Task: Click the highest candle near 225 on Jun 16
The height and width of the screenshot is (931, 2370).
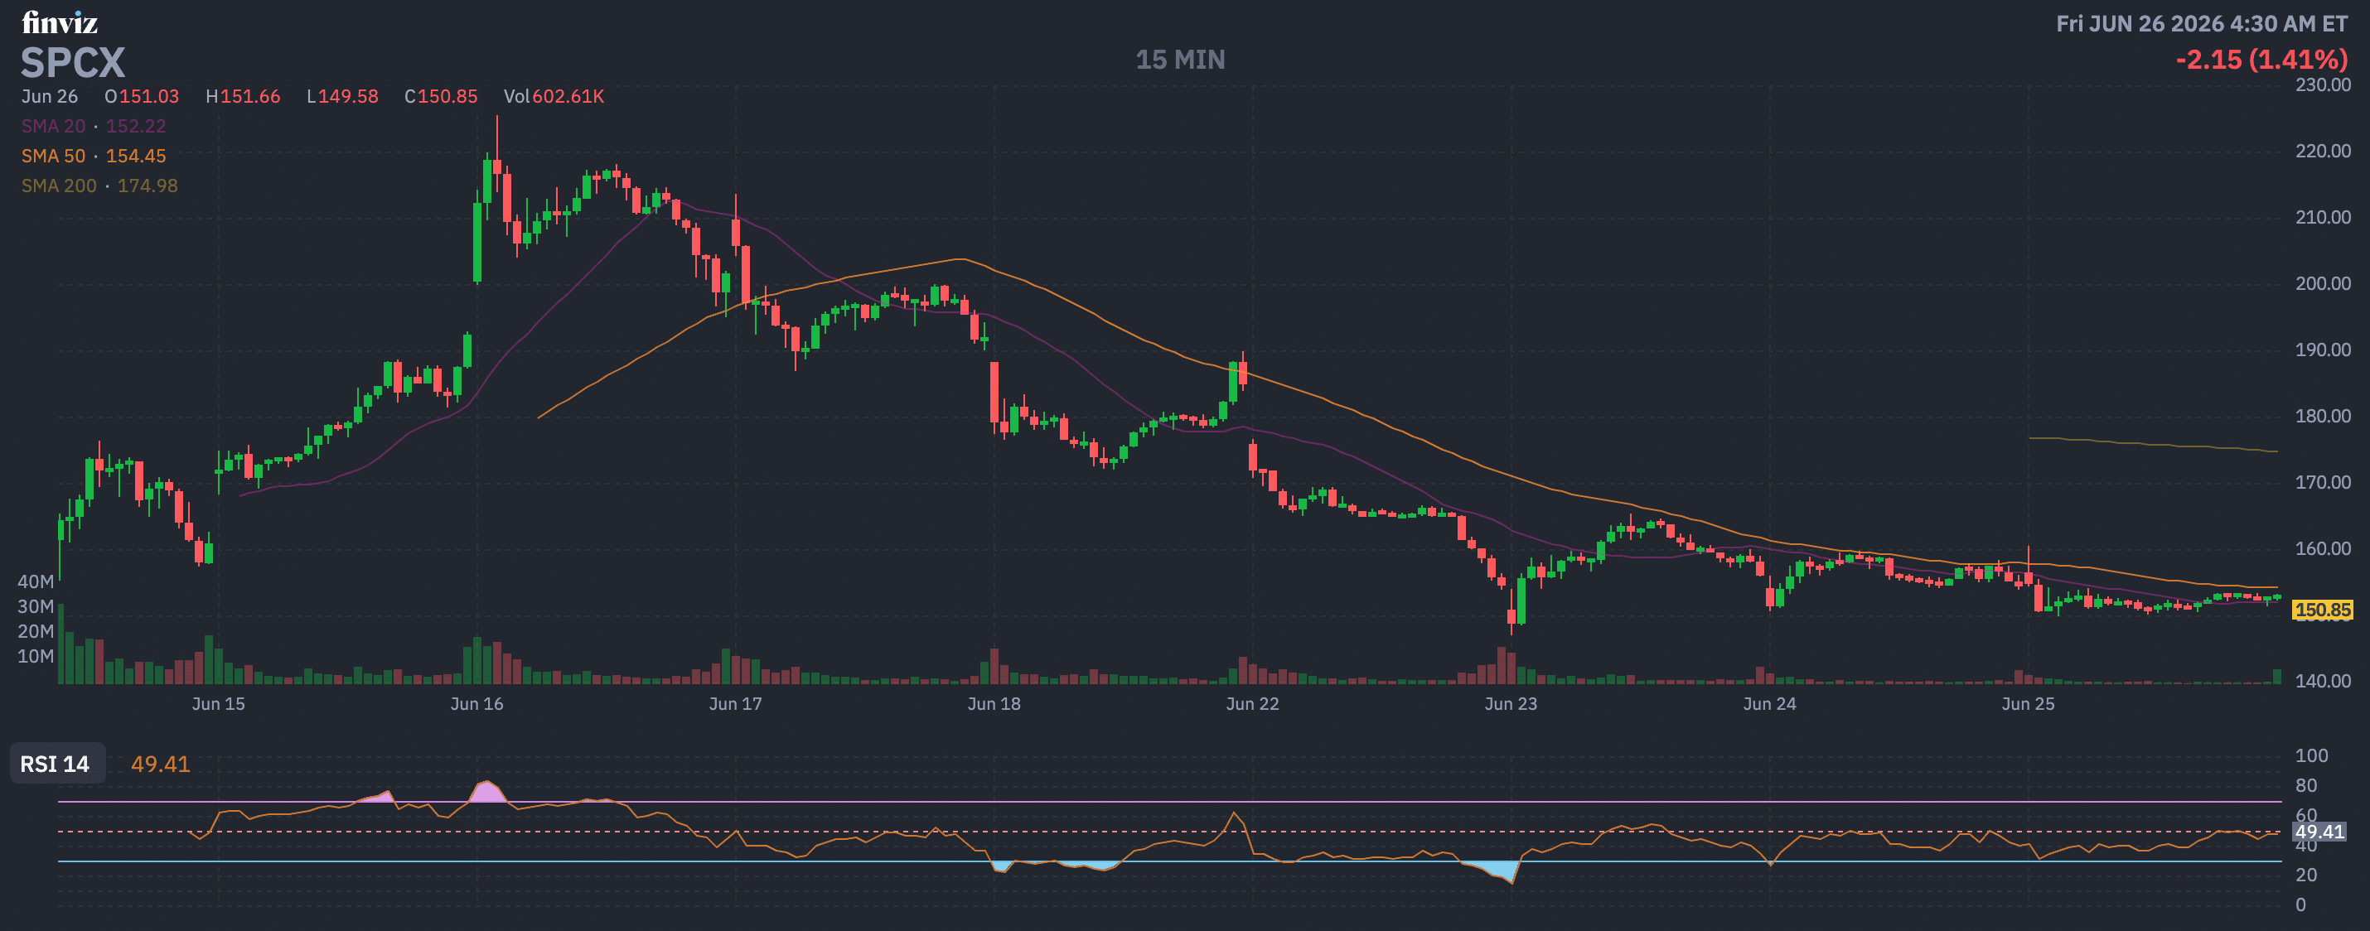Action: point(497,166)
